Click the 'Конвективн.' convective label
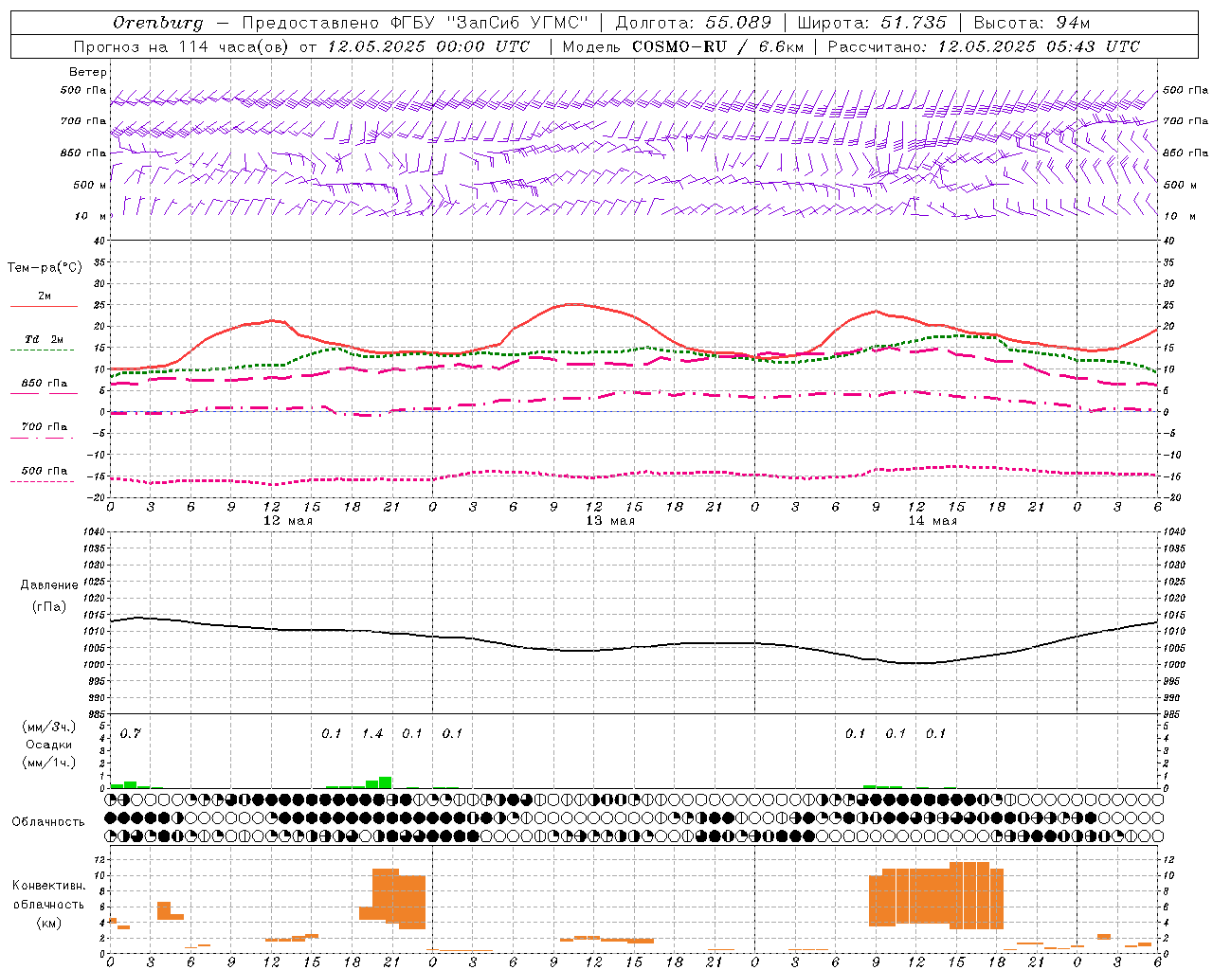 (x=48, y=886)
